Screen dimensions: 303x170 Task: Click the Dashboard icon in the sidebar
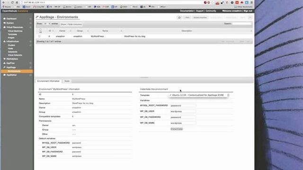4,19
